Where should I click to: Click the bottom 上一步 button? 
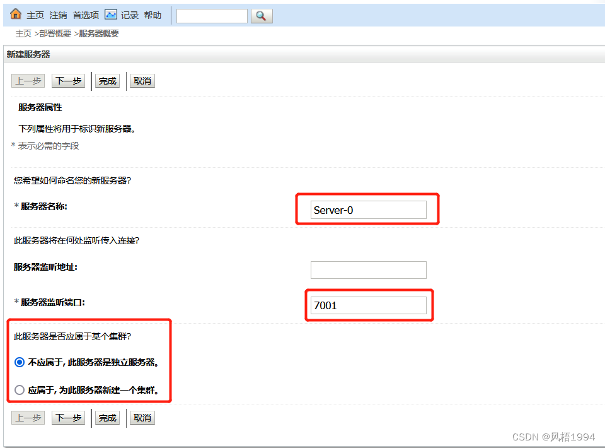[28, 418]
